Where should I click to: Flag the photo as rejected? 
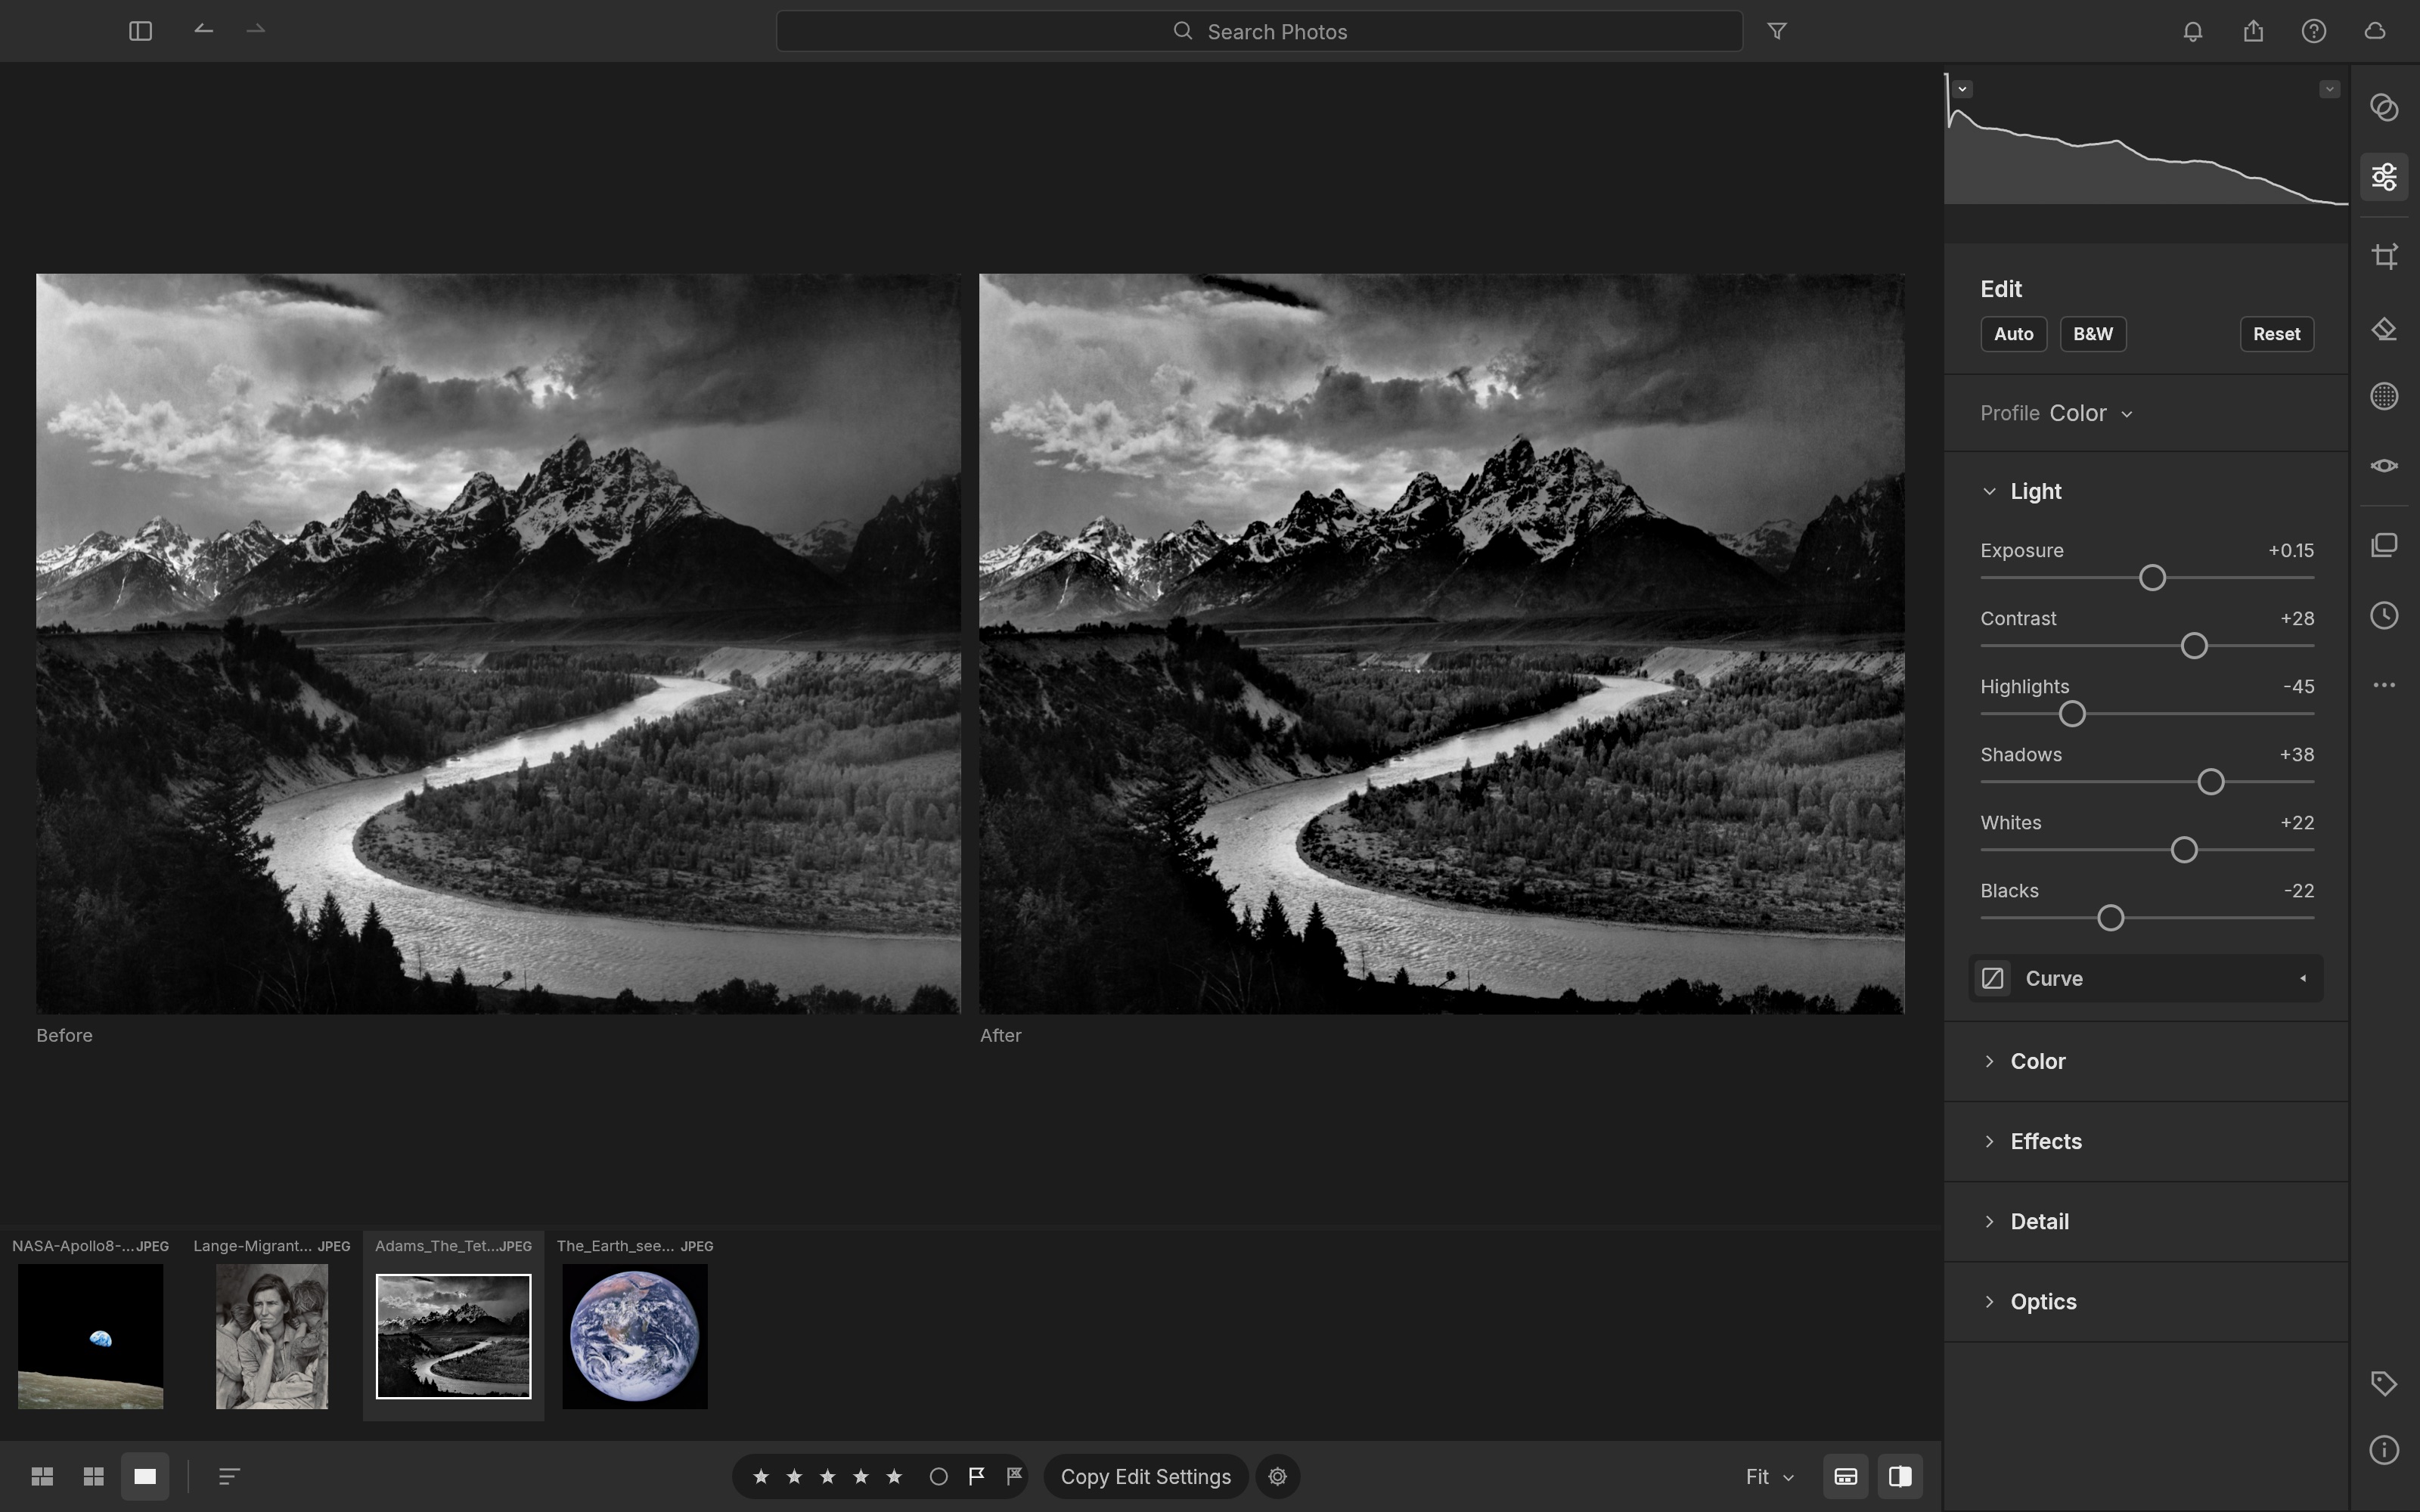coord(1014,1476)
